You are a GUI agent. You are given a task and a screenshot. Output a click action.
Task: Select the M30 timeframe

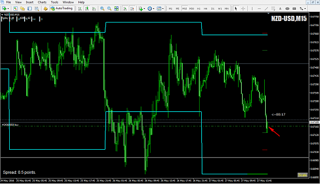pos(191,9)
